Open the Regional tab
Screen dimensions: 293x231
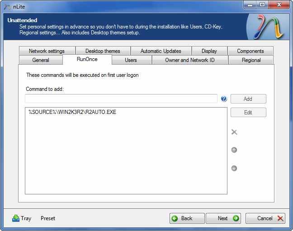coord(251,60)
